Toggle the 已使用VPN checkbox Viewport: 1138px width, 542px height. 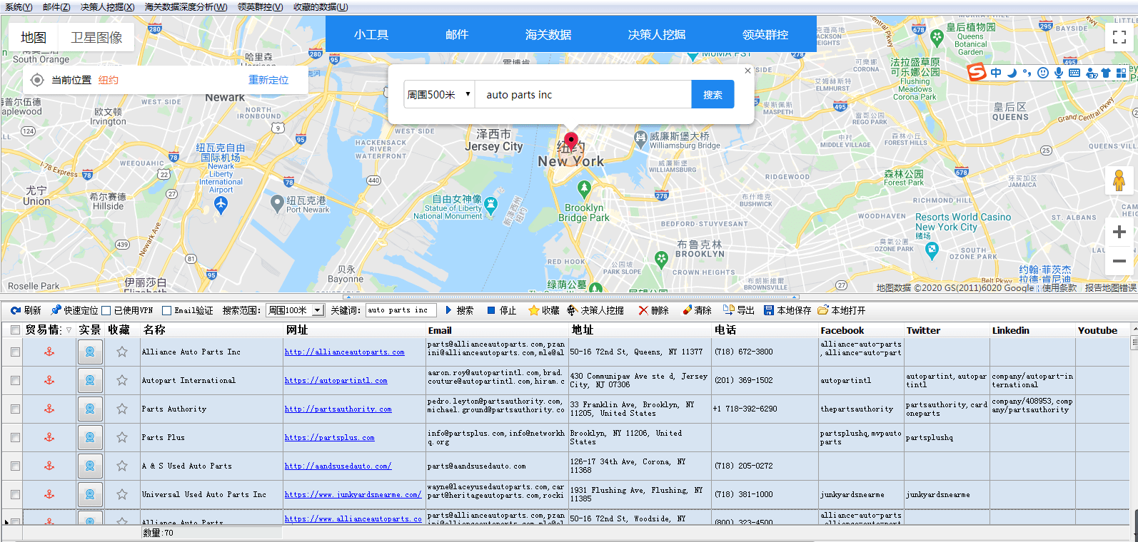pyautogui.click(x=106, y=310)
